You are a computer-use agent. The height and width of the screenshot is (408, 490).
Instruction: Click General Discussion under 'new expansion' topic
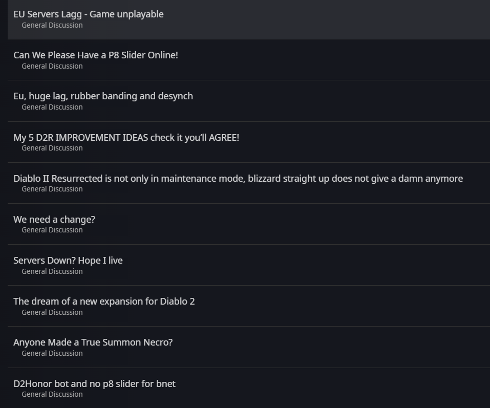click(52, 312)
